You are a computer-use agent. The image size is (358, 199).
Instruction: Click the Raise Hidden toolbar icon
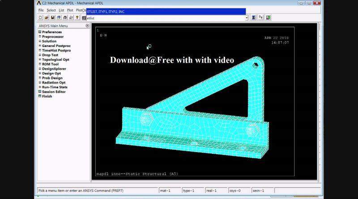[254, 17]
